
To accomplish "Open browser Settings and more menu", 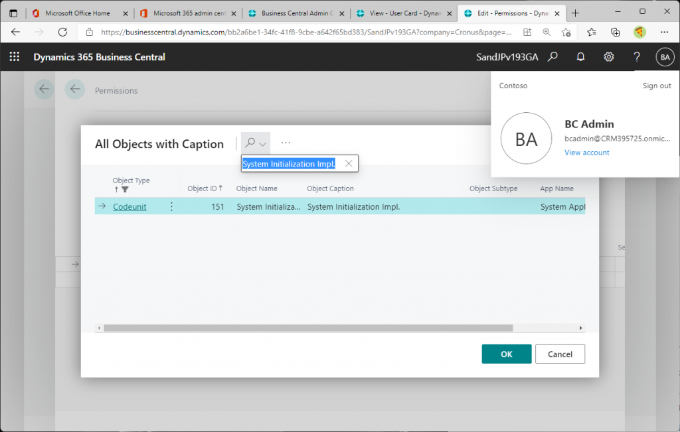I will 664,32.
